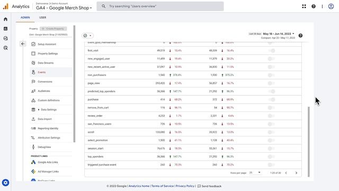This screenshot has width=339, height=191.
Task: Toggle conversion for scroll
Action: coord(271,132)
